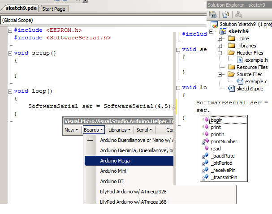Click the _baudRate field icon
The height and width of the screenshot is (214, 272).
[x=205, y=156]
